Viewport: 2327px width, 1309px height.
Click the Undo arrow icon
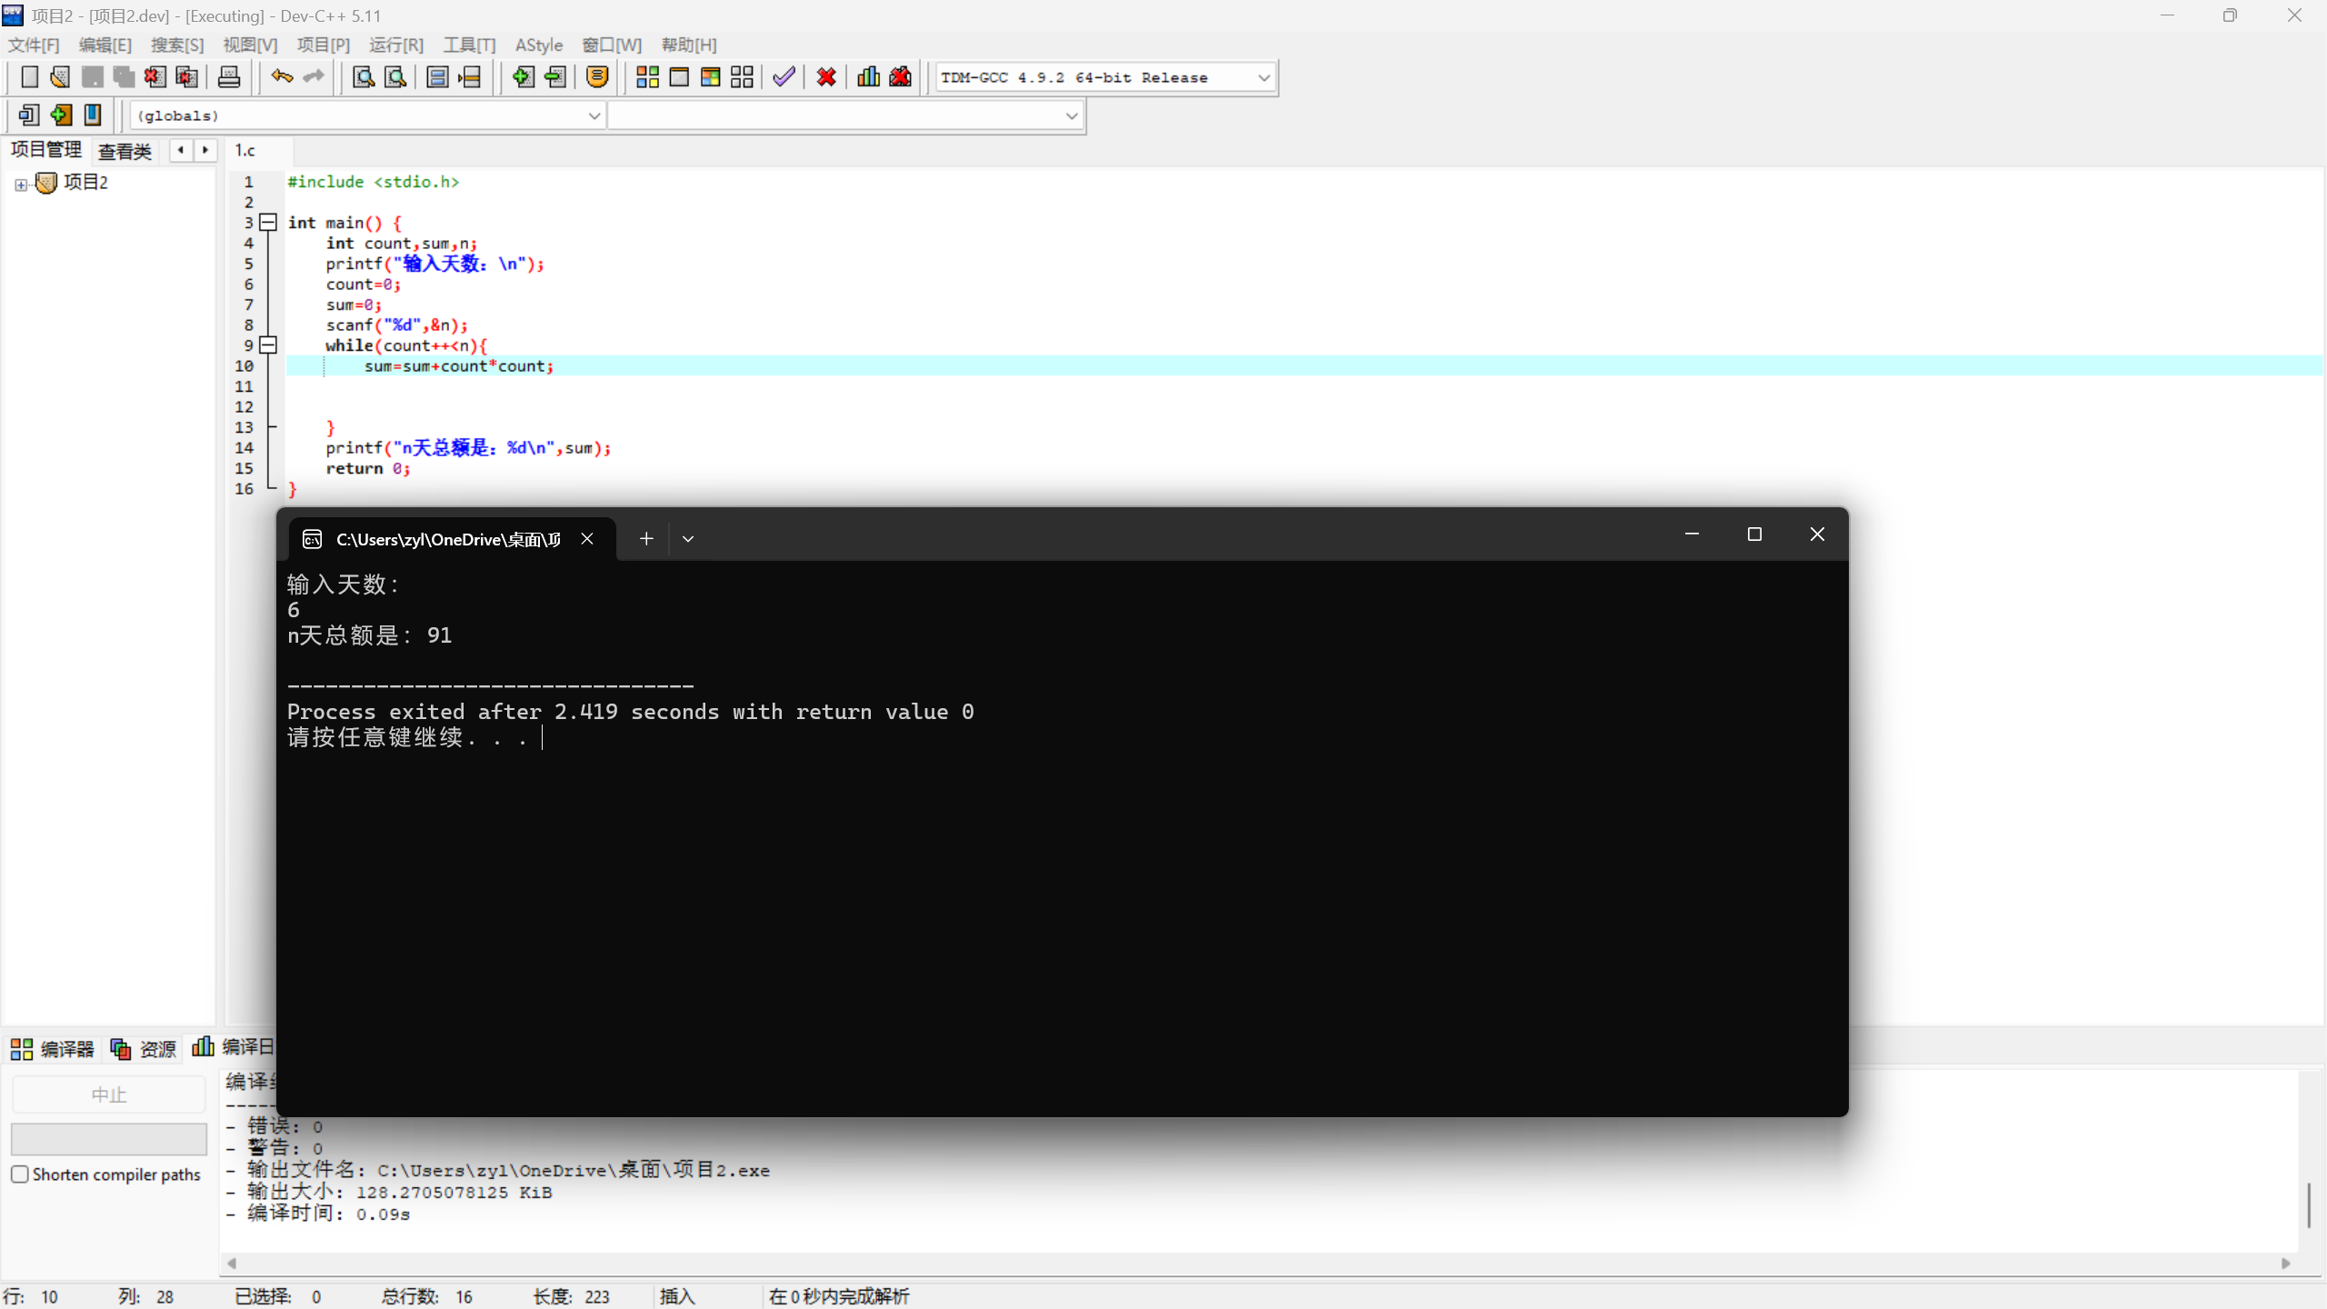(x=282, y=77)
